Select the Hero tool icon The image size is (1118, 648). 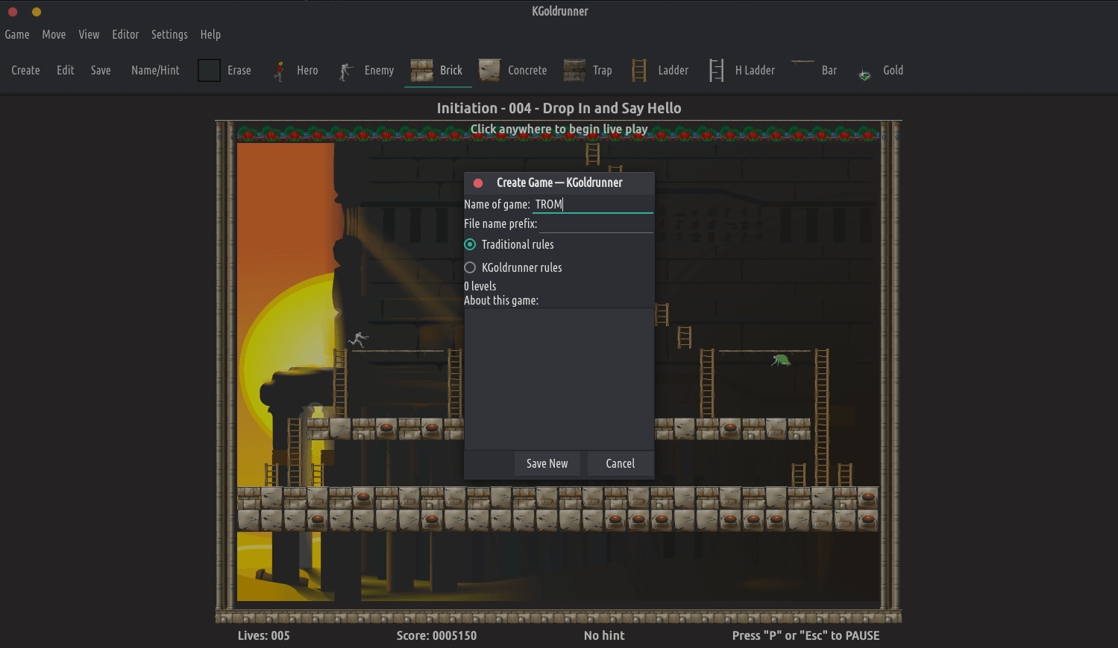(279, 70)
